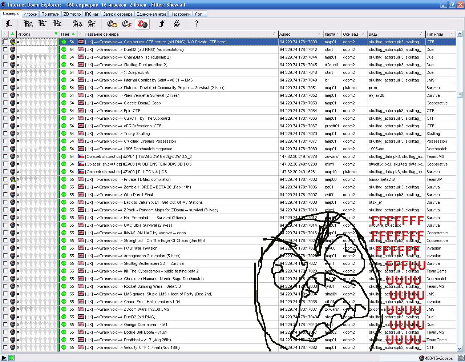Click the 'Af' toolbar icon
This screenshot has width=465, height=362.
[92, 24]
